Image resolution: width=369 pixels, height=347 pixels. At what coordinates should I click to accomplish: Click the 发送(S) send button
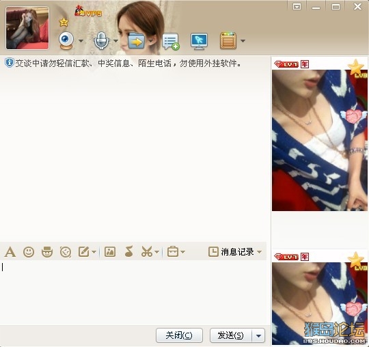point(231,335)
